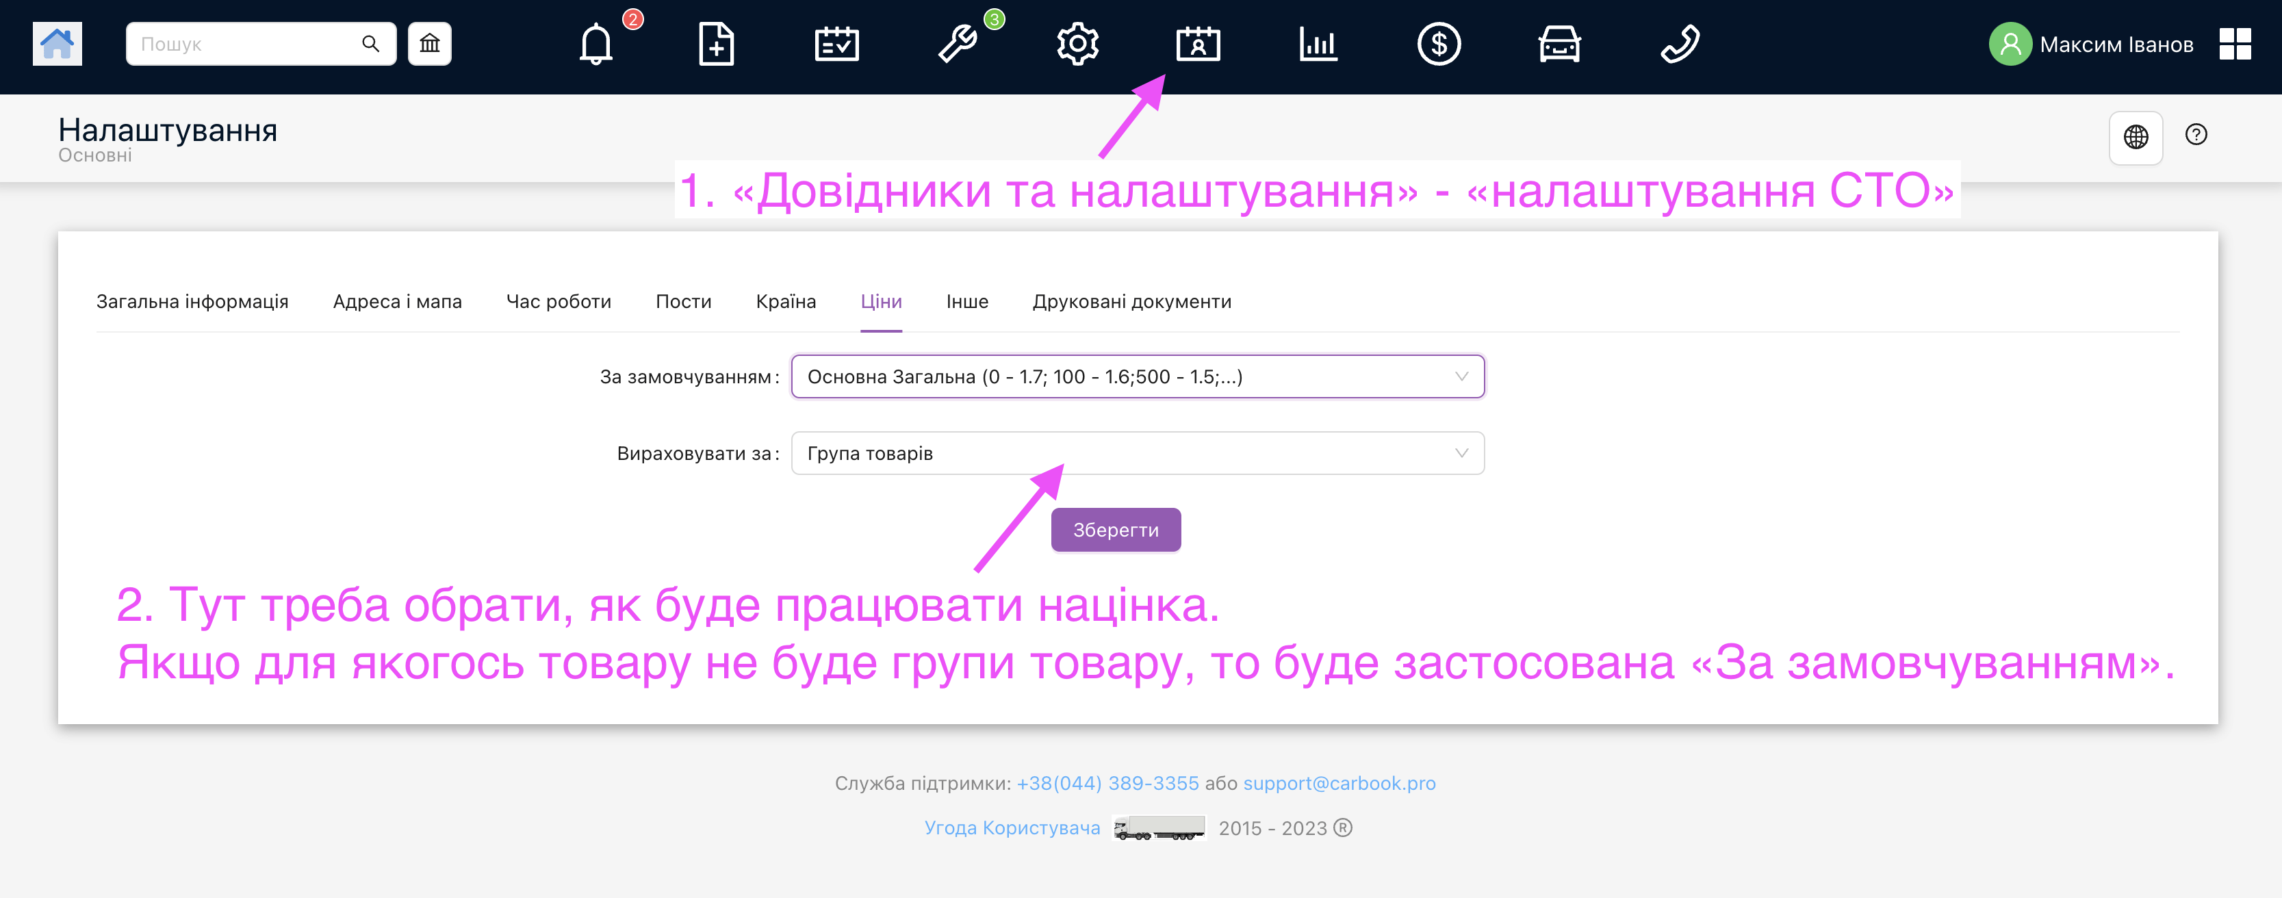Switch to the 'Час роботи' tab
This screenshot has width=2282, height=898.
(558, 302)
